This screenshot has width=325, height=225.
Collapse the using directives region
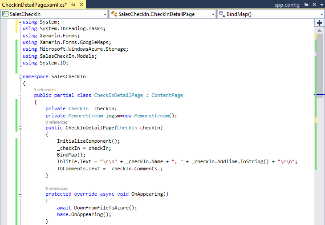tap(20, 23)
